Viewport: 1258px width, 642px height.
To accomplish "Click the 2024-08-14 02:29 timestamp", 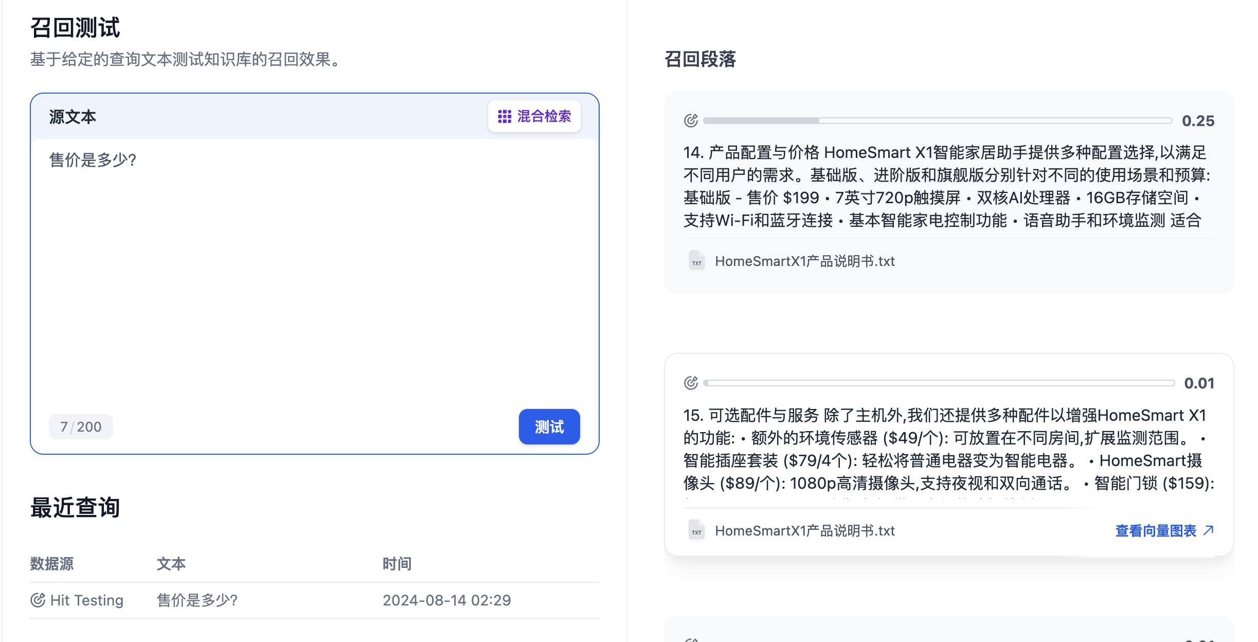I will [446, 600].
